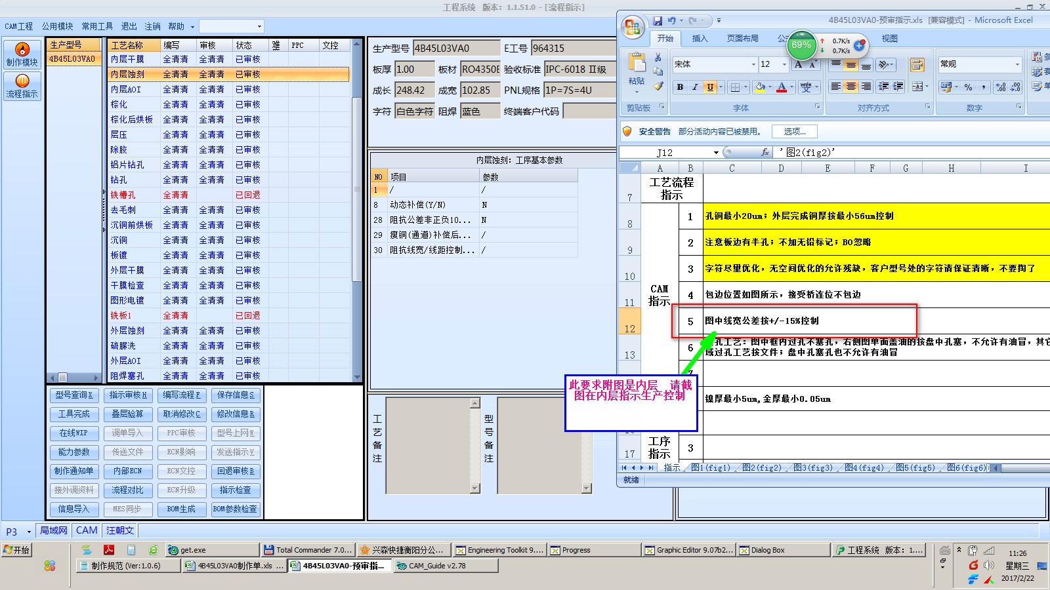
Task: Toggle center horizontal alignment
Action: click(x=850, y=87)
